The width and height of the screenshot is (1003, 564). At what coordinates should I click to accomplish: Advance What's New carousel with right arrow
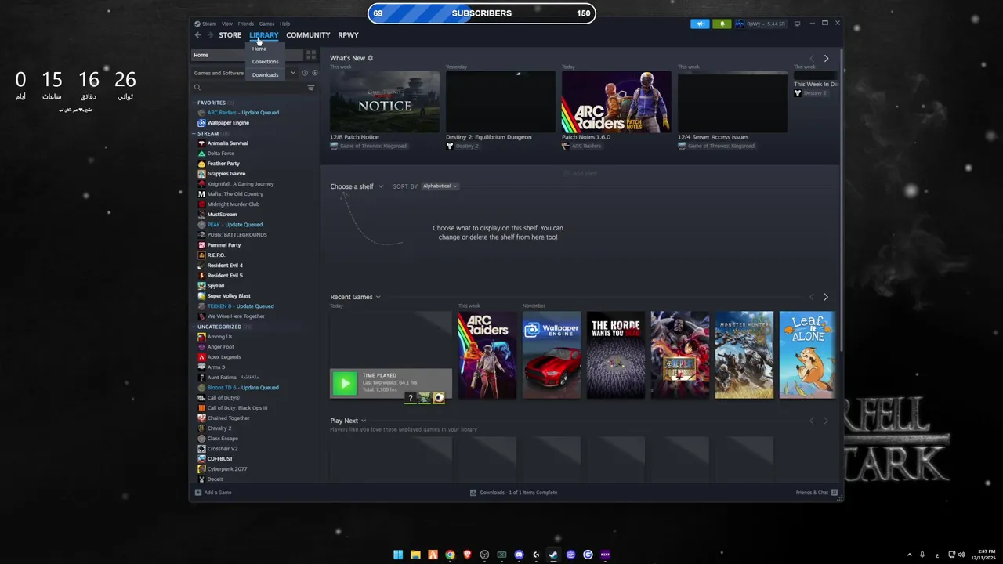coord(826,58)
